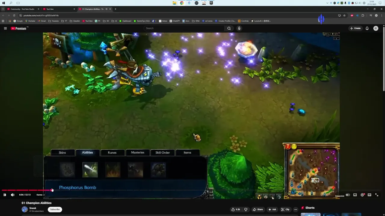Expand the Karma chapter title chevron

click(44, 195)
